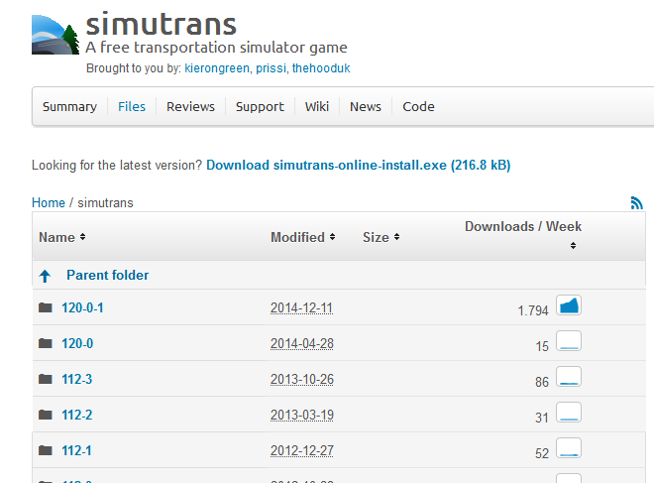Screen dimensions: 654x483
Task: Click the RSS feed icon
Action: [x=636, y=202]
